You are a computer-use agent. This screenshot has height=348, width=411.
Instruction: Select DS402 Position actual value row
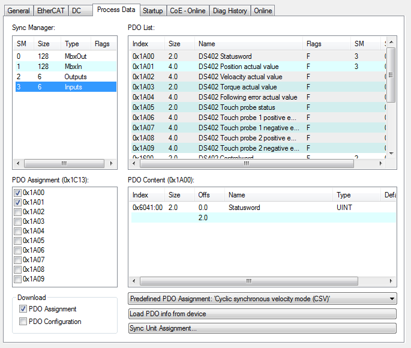(x=258, y=66)
